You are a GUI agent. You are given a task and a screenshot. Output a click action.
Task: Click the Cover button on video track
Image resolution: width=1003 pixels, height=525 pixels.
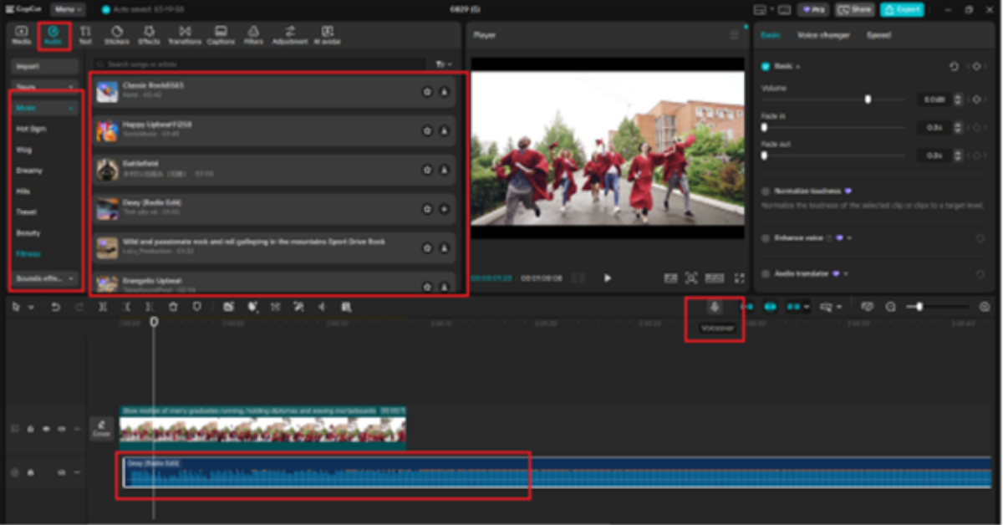101,428
